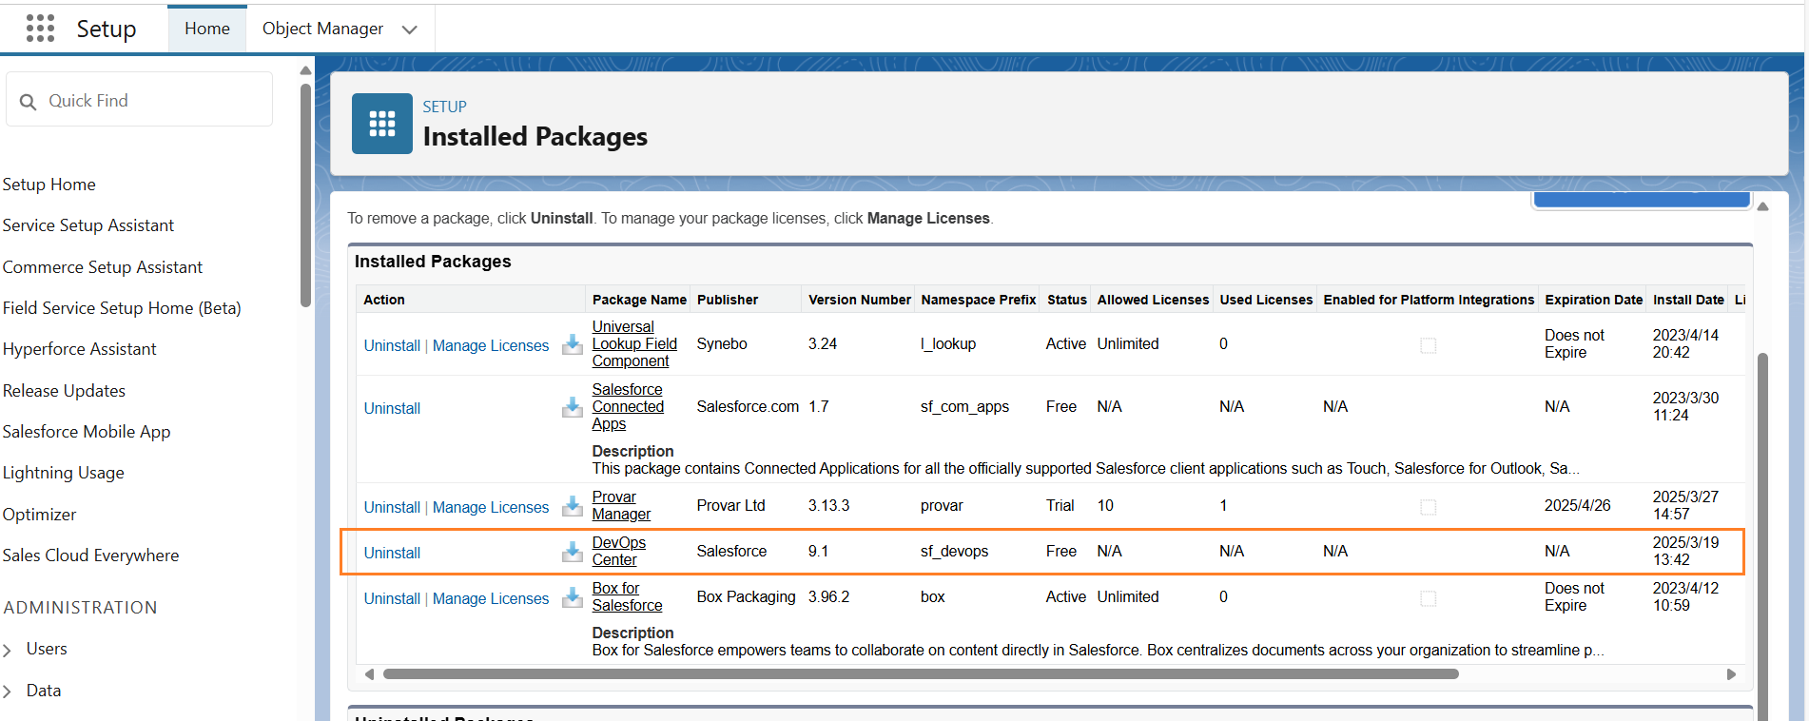The height and width of the screenshot is (721, 1809).
Task: Open Salesforce Mobile App settings
Action: pyautogui.click(x=87, y=432)
